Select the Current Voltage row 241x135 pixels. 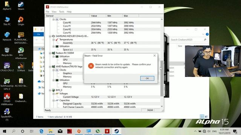point(102,97)
